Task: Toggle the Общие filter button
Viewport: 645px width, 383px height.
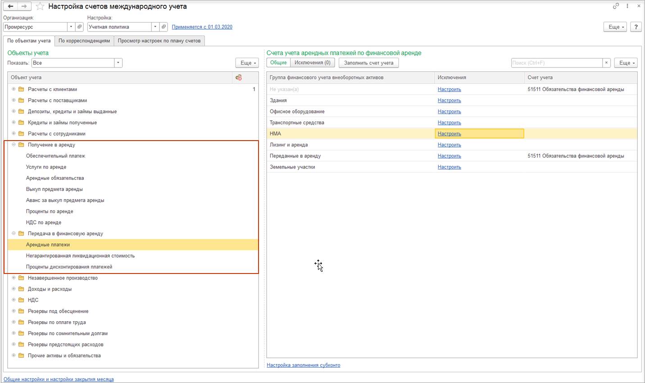Action: pos(278,63)
